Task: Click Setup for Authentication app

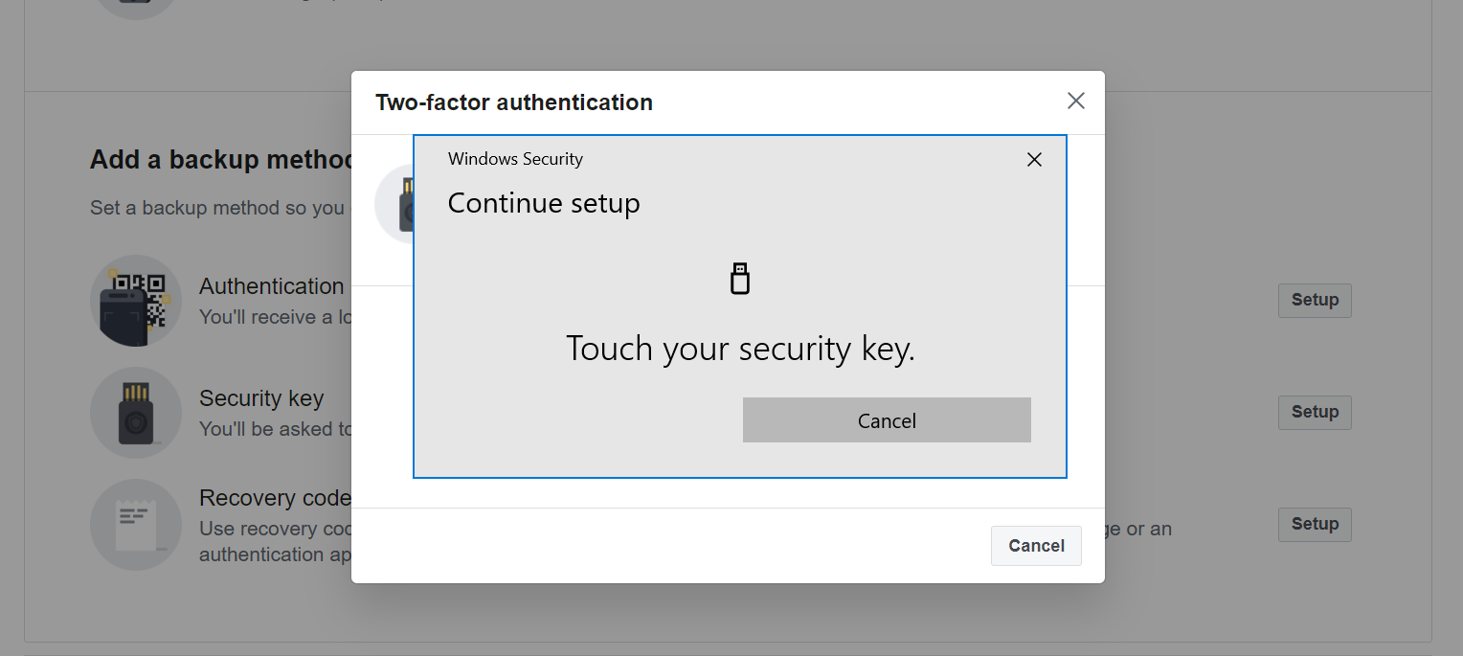Action: click(x=1315, y=300)
